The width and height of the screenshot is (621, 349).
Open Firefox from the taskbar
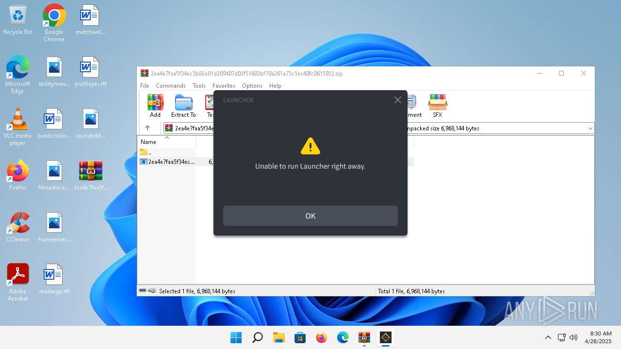(x=322, y=337)
